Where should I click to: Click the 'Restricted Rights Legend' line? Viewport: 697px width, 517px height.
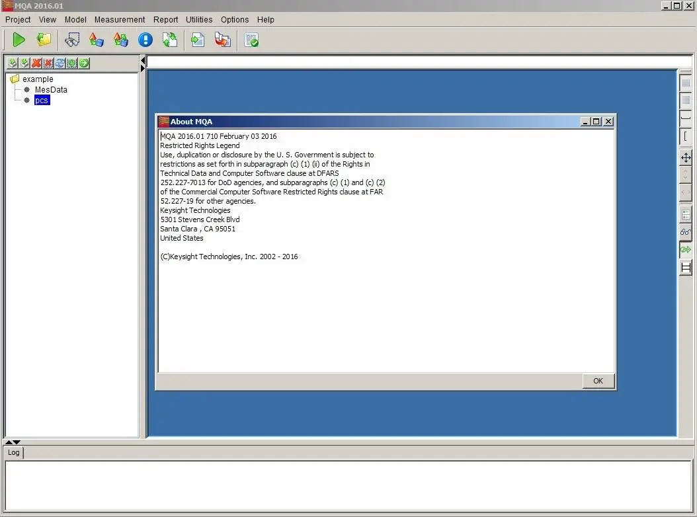click(200, 145)
